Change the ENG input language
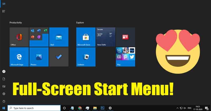 click(x=189, y=108)
